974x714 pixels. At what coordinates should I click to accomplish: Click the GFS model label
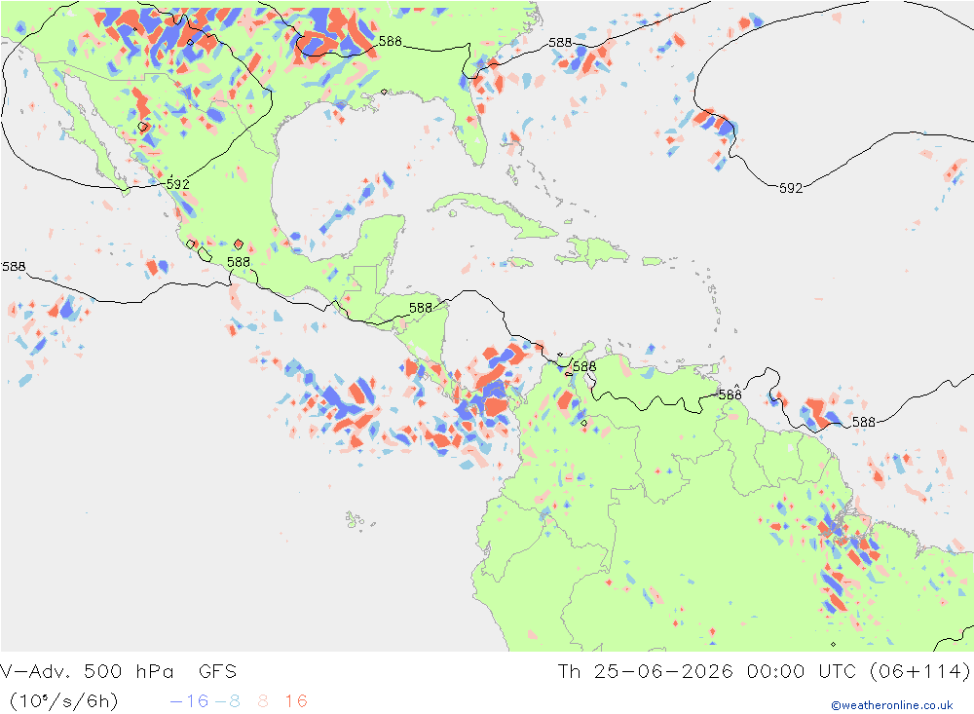click(217, 671)
